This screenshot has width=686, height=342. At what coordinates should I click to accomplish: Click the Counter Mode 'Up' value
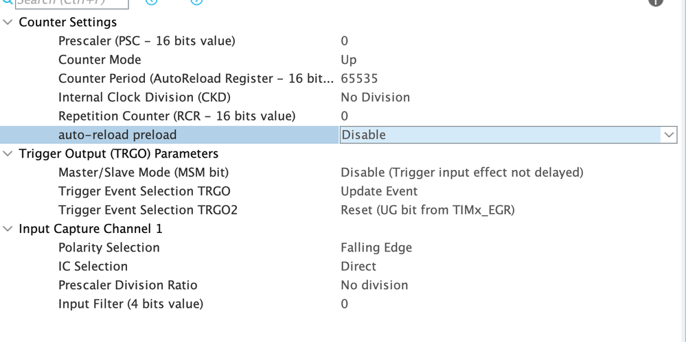[x=349, y=60]
